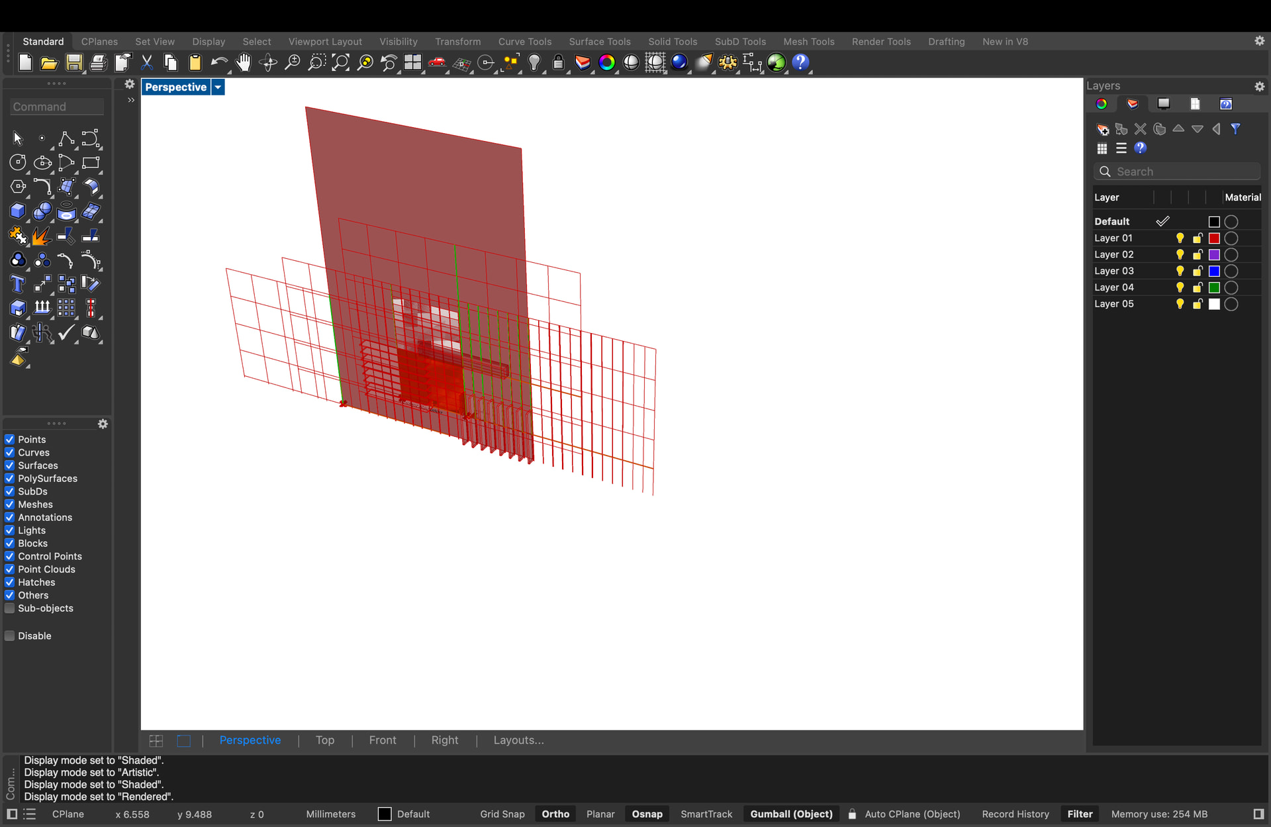The image size is (1271, 827).
Task: Click the new layer icon
Action: (1102, 129)
